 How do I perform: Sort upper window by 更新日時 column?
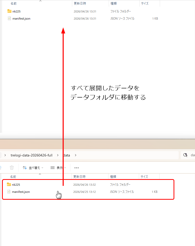[80, 4]
